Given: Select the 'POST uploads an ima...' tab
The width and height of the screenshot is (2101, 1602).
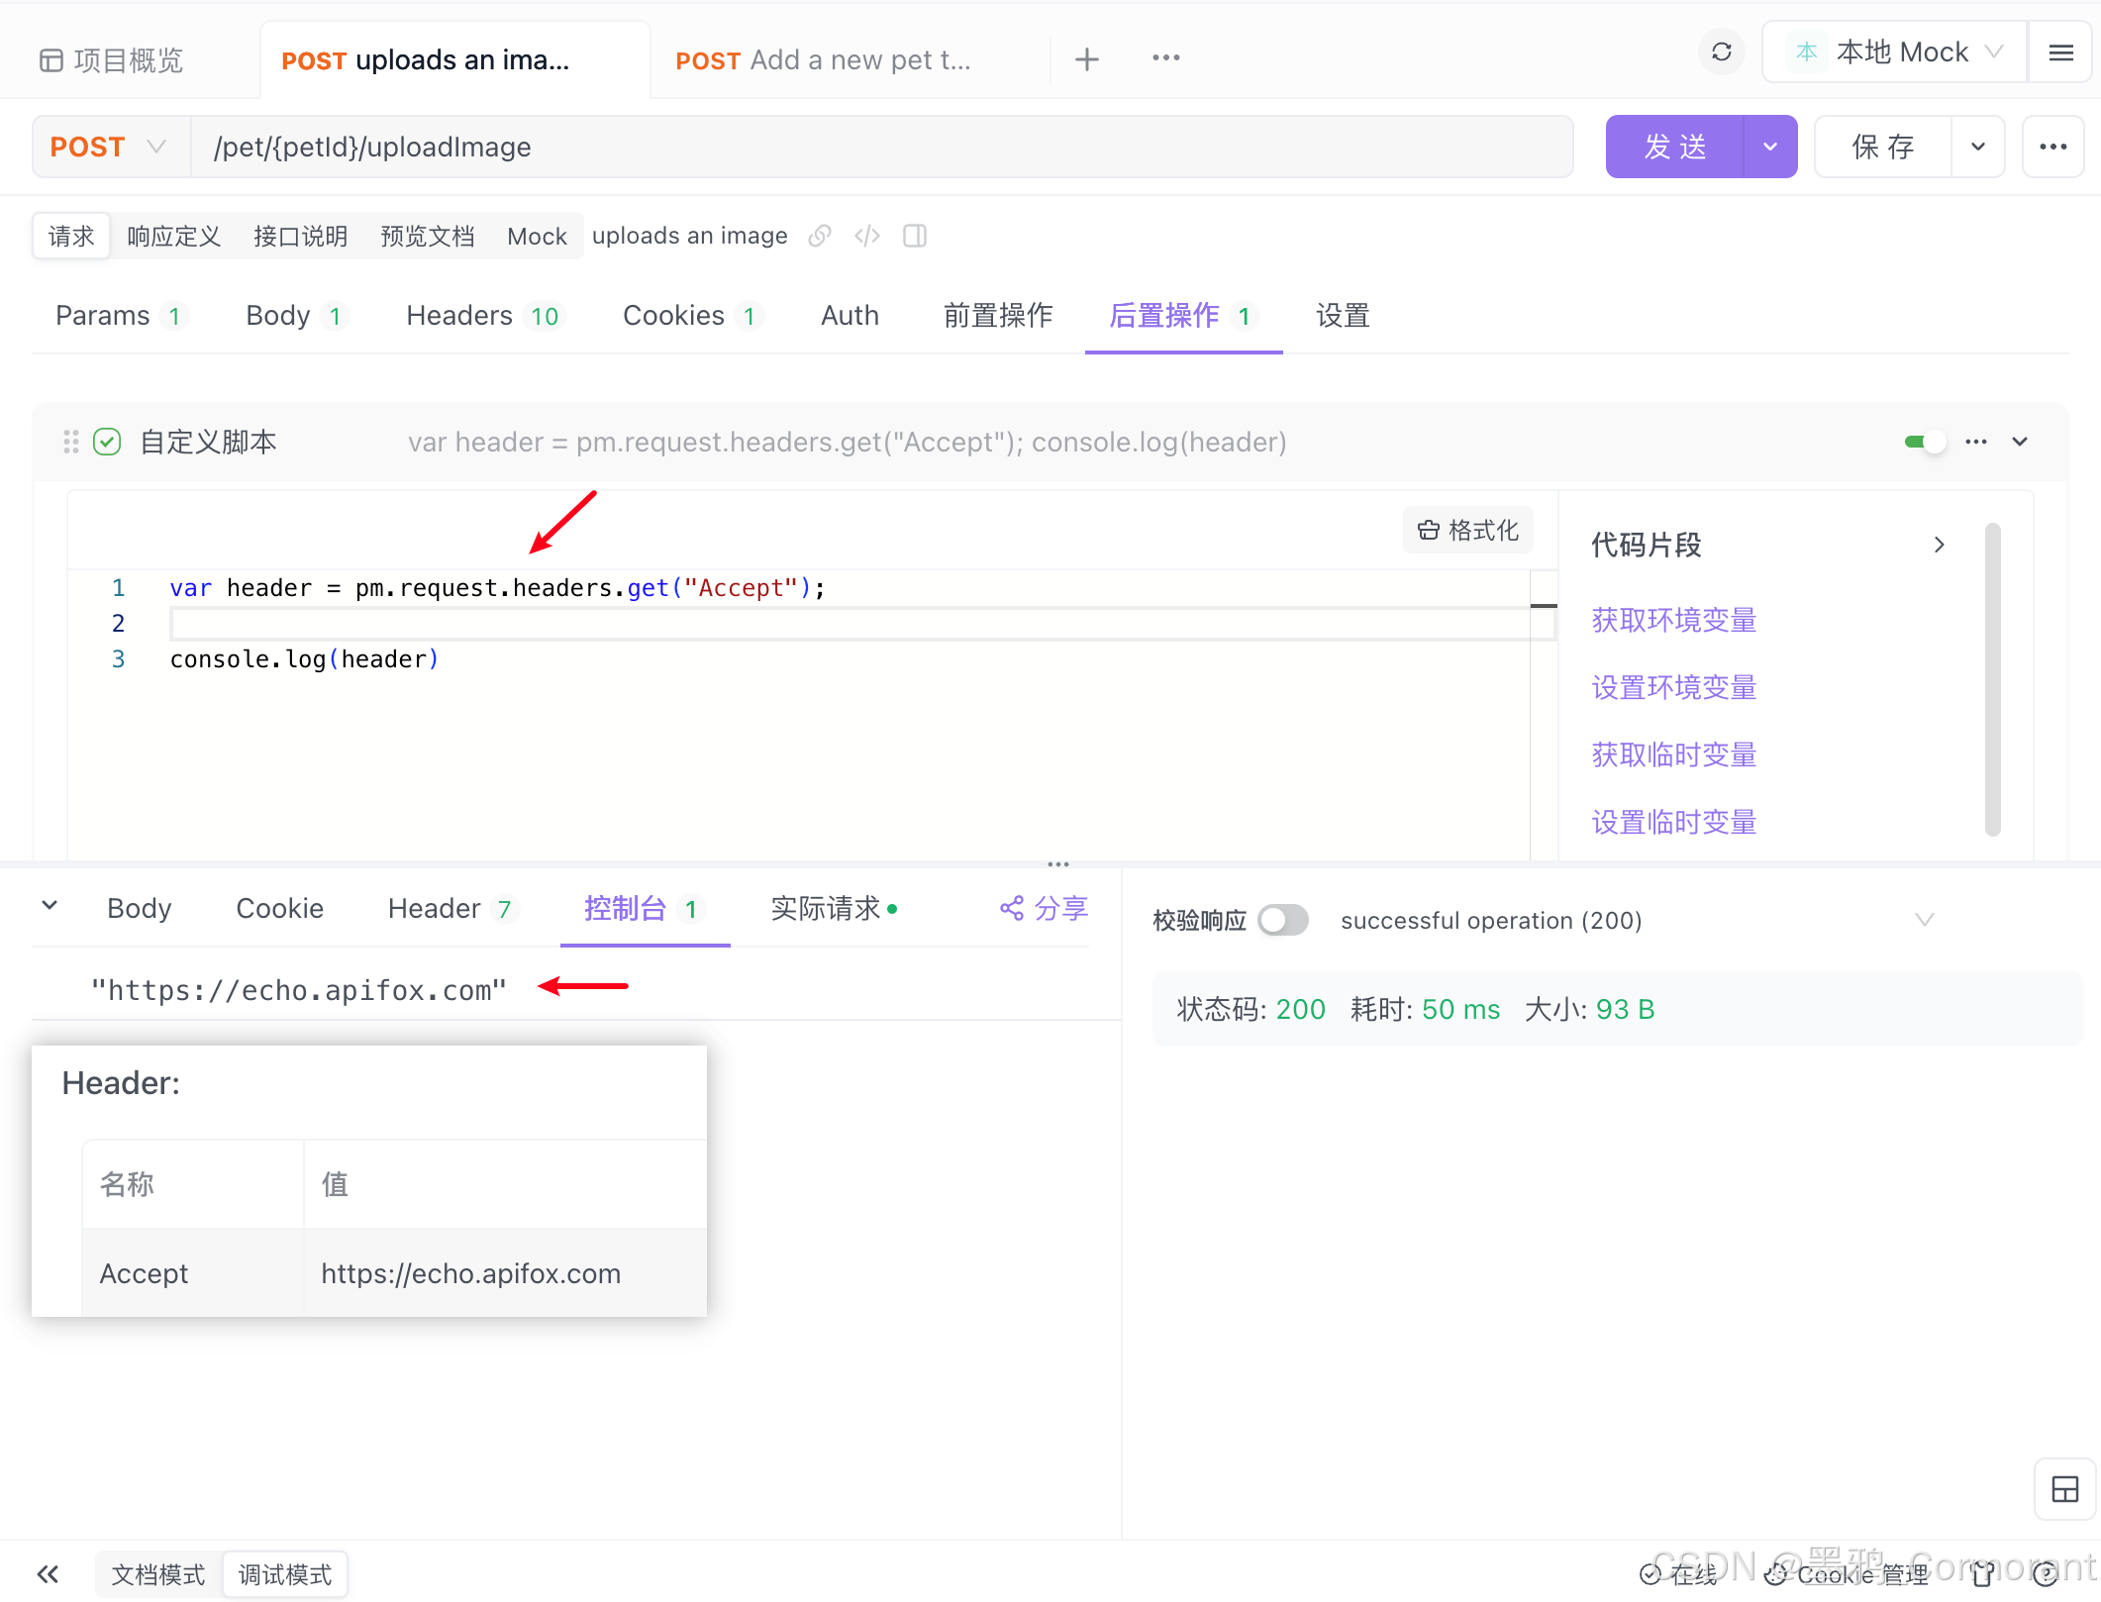Looking at the screenshot, I should (454, 60).
